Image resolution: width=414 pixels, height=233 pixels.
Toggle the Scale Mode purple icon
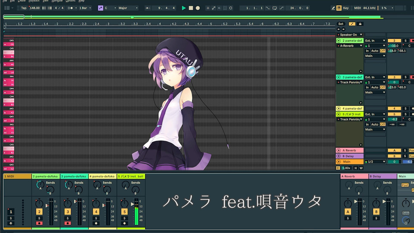[100, 8]
